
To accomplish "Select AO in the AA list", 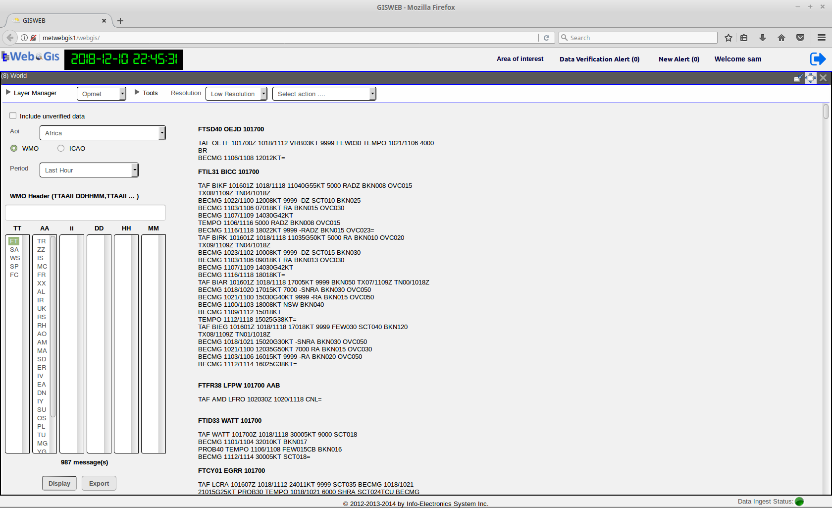I will [x=42, y=334].
